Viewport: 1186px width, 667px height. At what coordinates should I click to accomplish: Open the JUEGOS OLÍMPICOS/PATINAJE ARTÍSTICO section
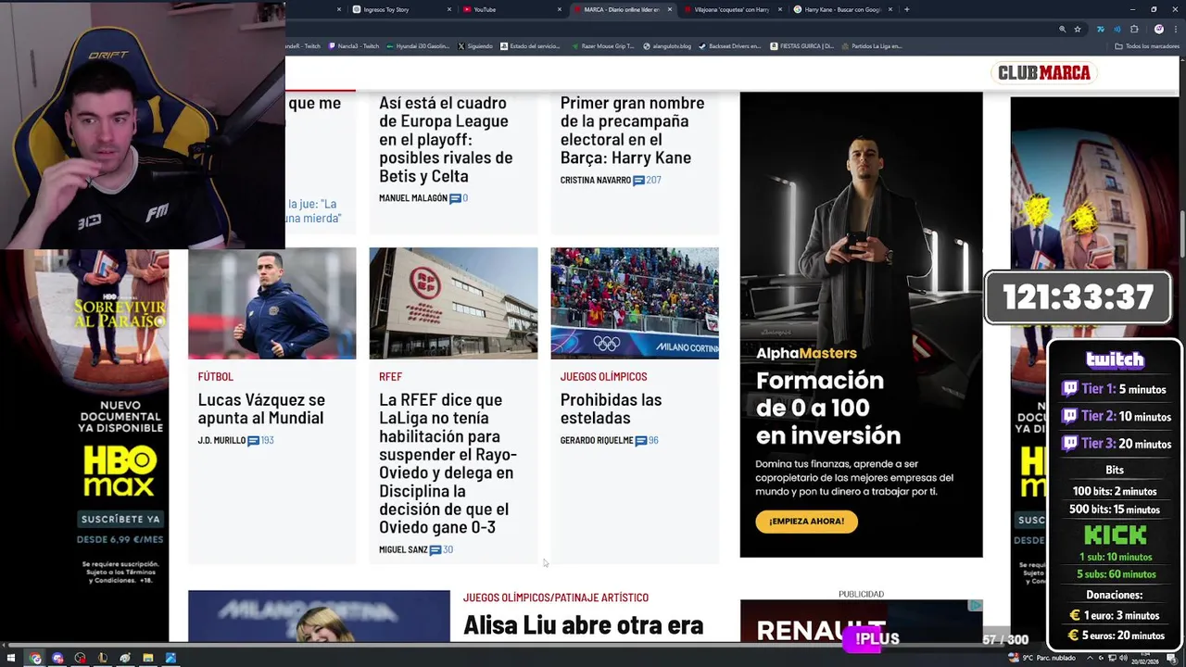point(556,598)
